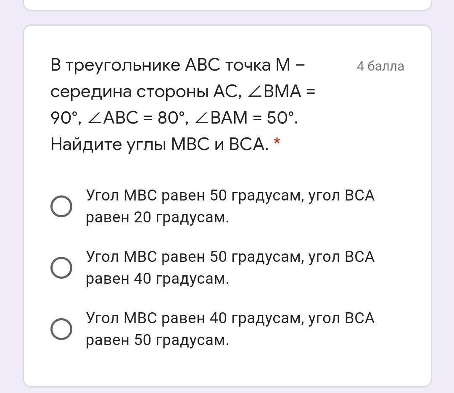Click 'равен 40 градусам.' in second option
This screenshot has height=393, width=454.
point(157,279)
